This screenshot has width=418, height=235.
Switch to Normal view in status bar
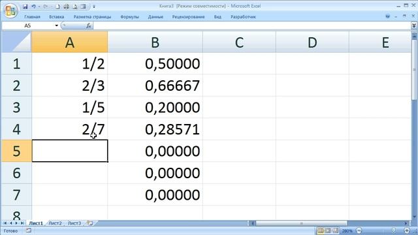(320, 230)
